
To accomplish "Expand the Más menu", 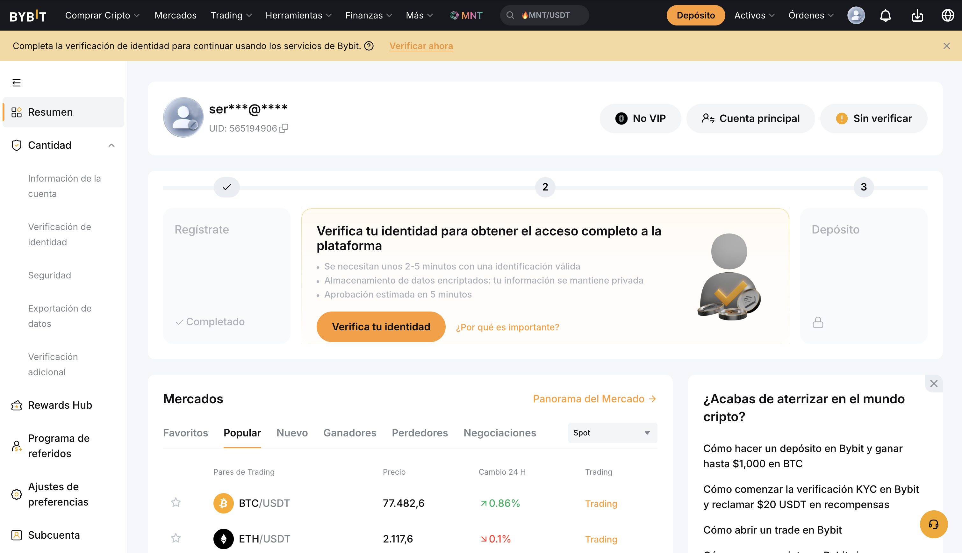I will [419, 15].
